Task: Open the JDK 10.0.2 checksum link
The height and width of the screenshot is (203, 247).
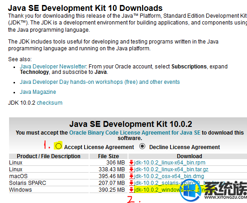Action: click(x=49, y=103)
